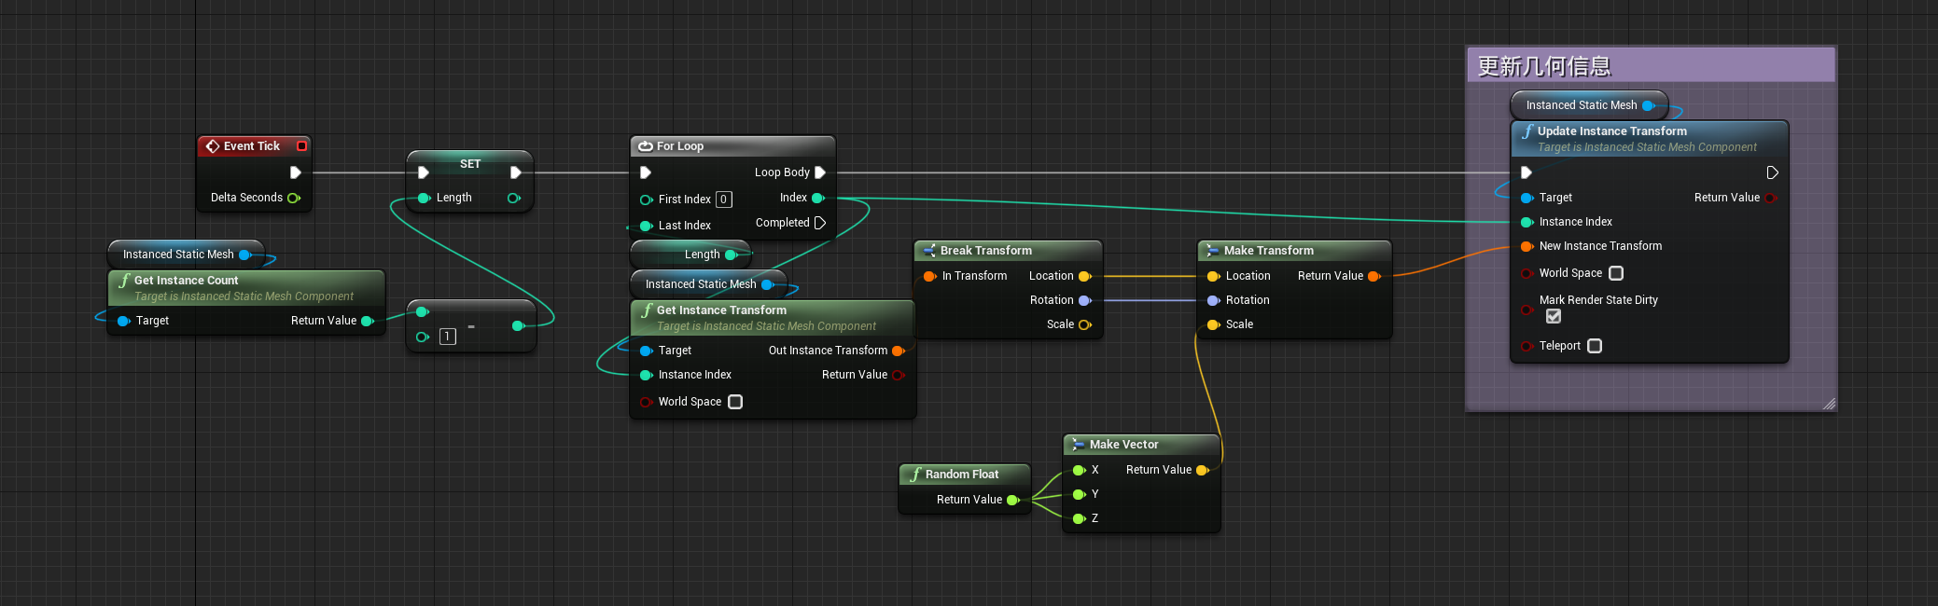1938x606 pixels.
Task: Edit the First Index value field
Action: 724,200
